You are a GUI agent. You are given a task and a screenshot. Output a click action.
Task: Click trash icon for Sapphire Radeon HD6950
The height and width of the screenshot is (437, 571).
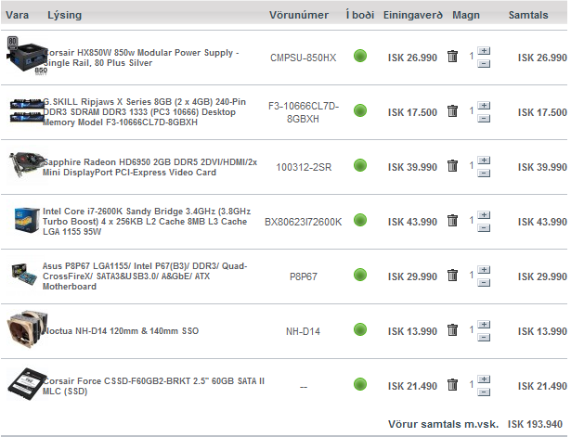click(452, 166)
